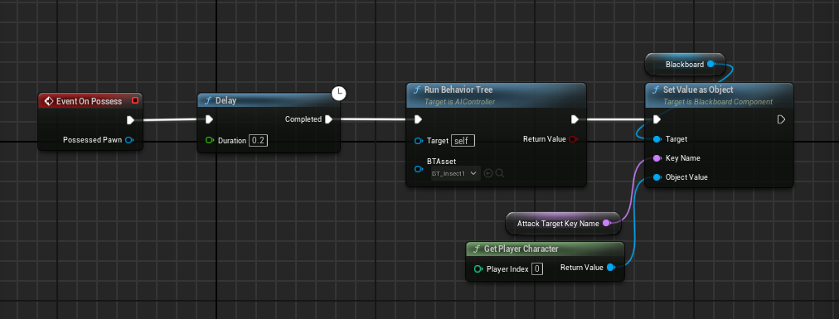Click the Event On Possess execution output pin
Image resolution: width=839 pixels, height=319 pixels.
[x=130, y=119]
